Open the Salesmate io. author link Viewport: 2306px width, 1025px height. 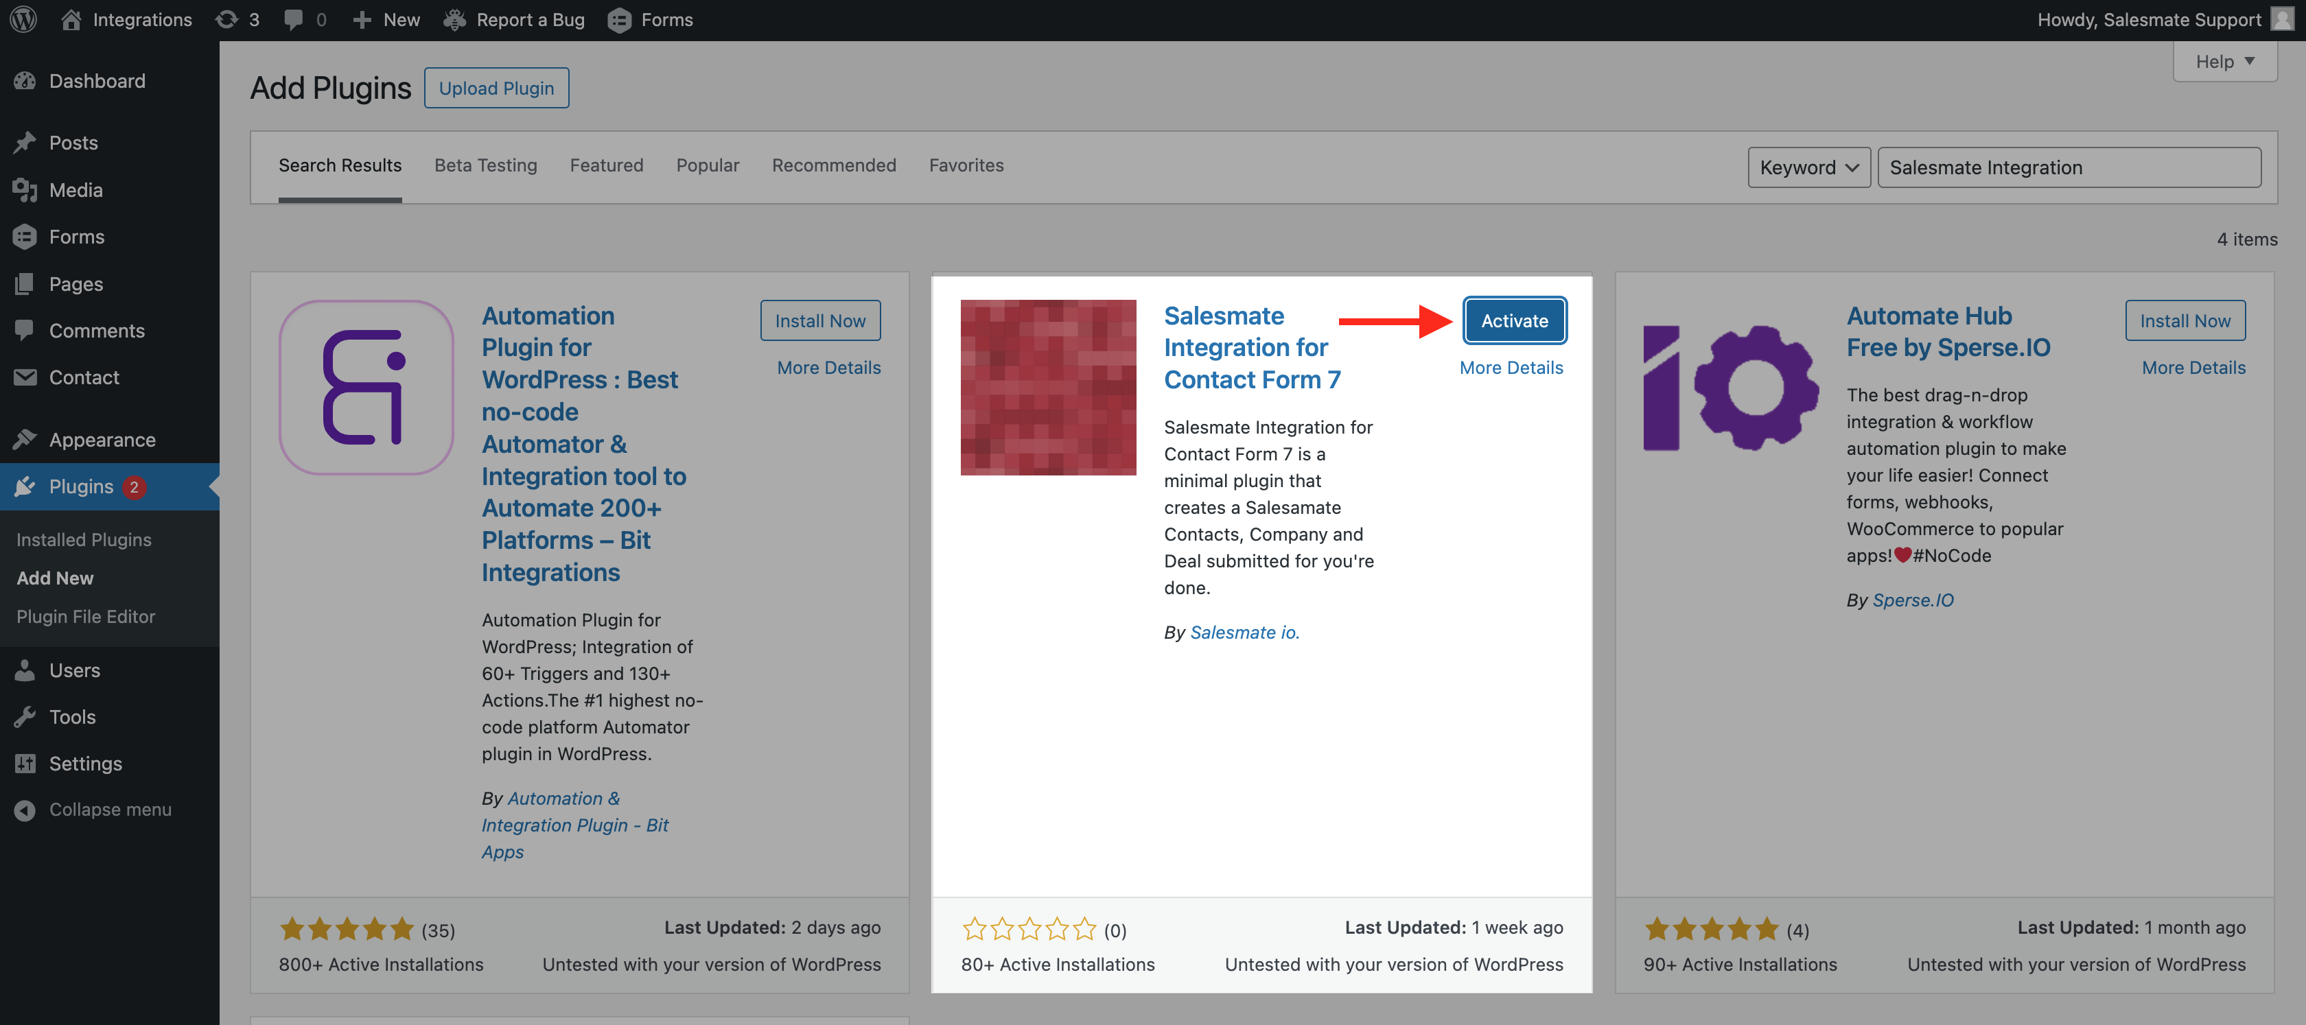[x=1244, y=632]
